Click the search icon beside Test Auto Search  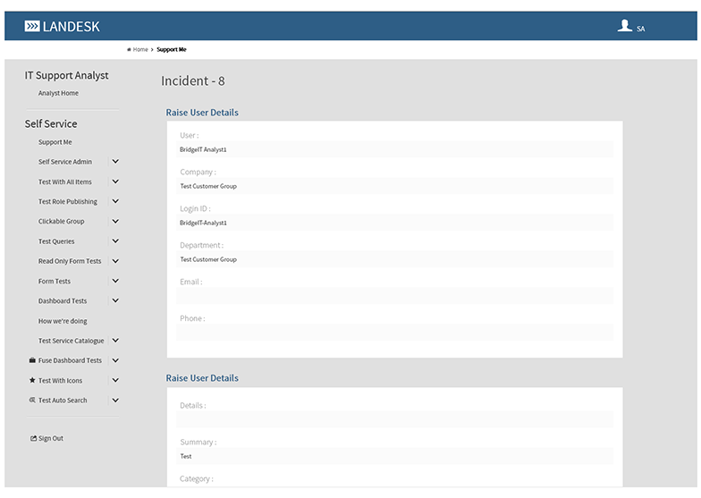(x=32, y=401)
